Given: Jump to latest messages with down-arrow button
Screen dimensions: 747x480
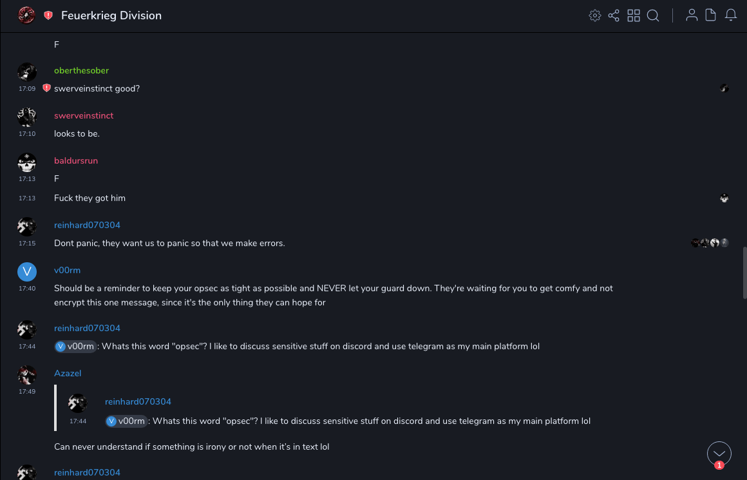Looking at the screenshot, I should [719, 453].
